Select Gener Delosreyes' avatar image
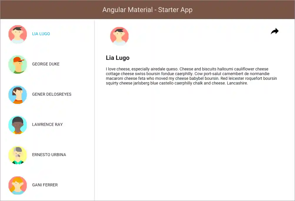 pos(18,95)
